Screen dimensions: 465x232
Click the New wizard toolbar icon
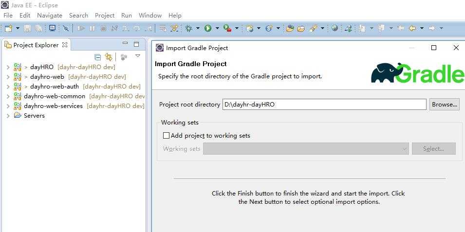[8, 29]
